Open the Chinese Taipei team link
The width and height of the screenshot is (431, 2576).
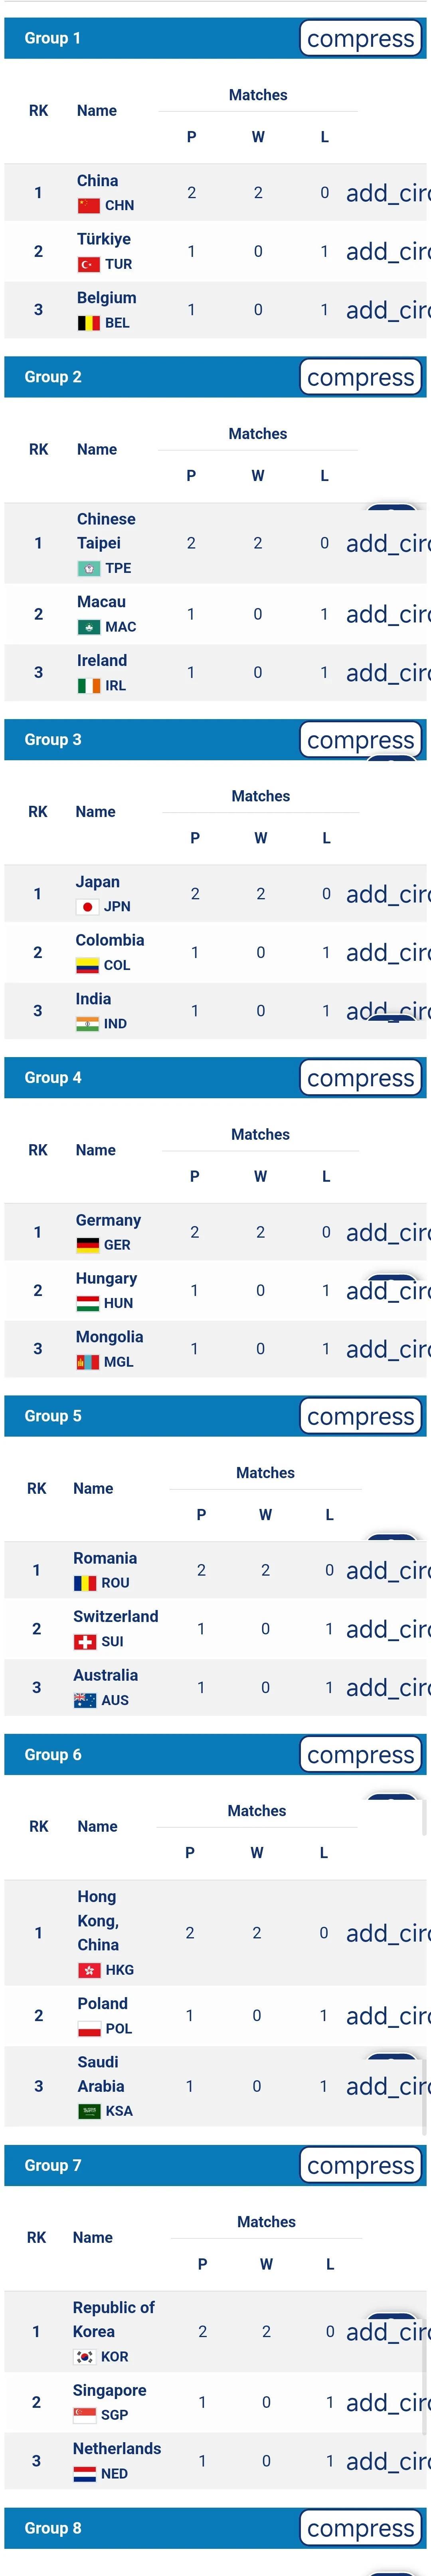(106, 531)
